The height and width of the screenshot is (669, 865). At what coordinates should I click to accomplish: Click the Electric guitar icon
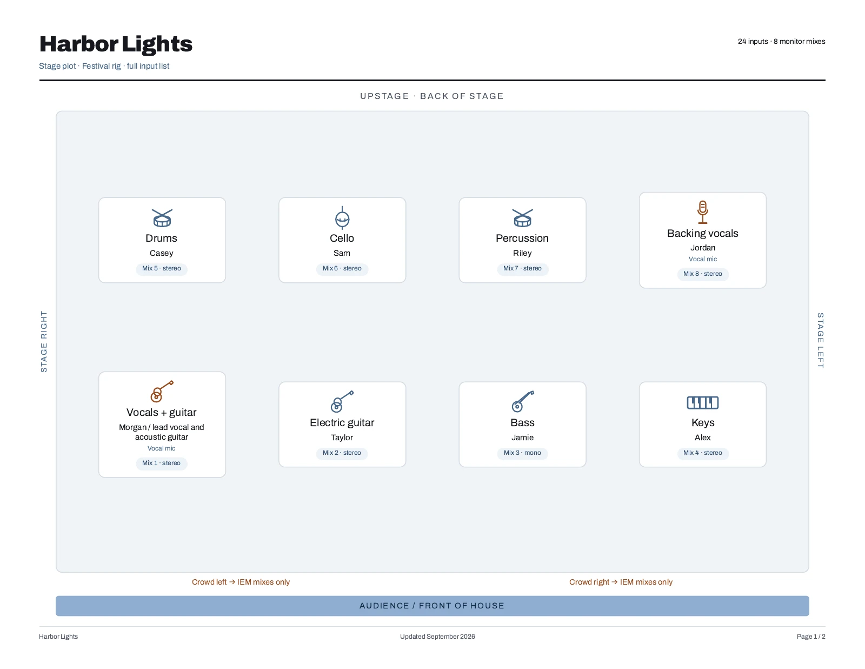click(342, 402)
